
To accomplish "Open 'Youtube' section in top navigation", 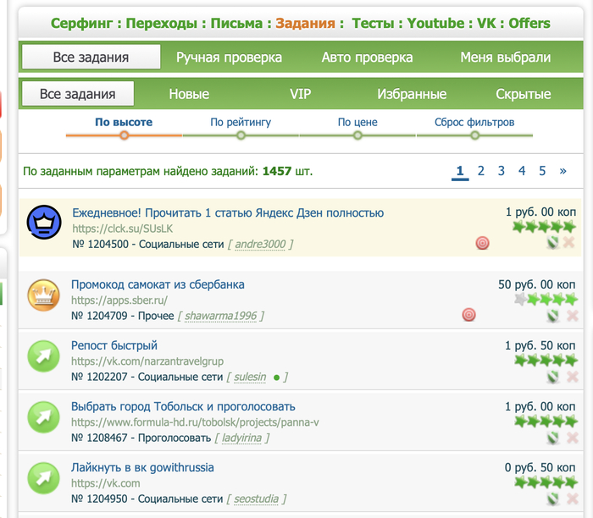I will pyautogui.click(x=435, y=23).
